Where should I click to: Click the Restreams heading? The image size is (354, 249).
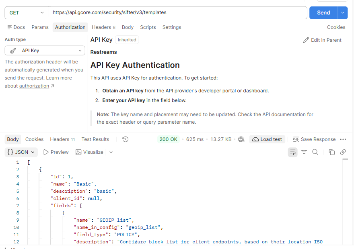pos(104,52)
